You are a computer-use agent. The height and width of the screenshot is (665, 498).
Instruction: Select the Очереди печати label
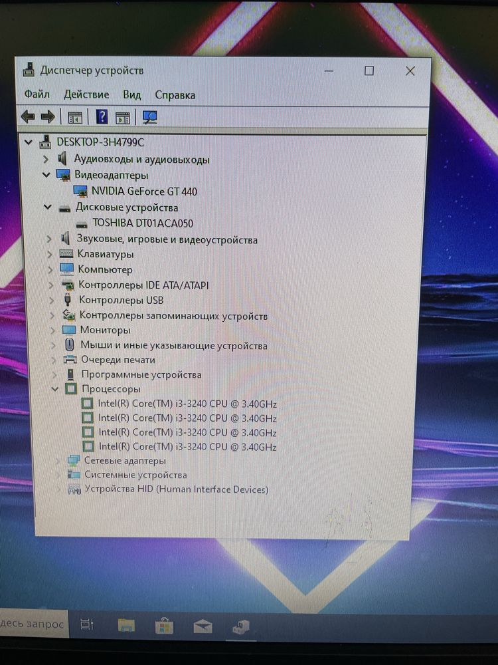tap(118, 360)
